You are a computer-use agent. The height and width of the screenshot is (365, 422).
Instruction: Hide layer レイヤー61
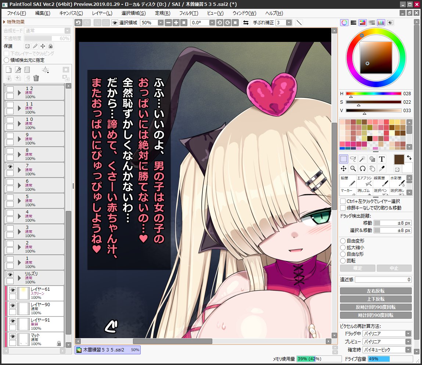point(12,290)
